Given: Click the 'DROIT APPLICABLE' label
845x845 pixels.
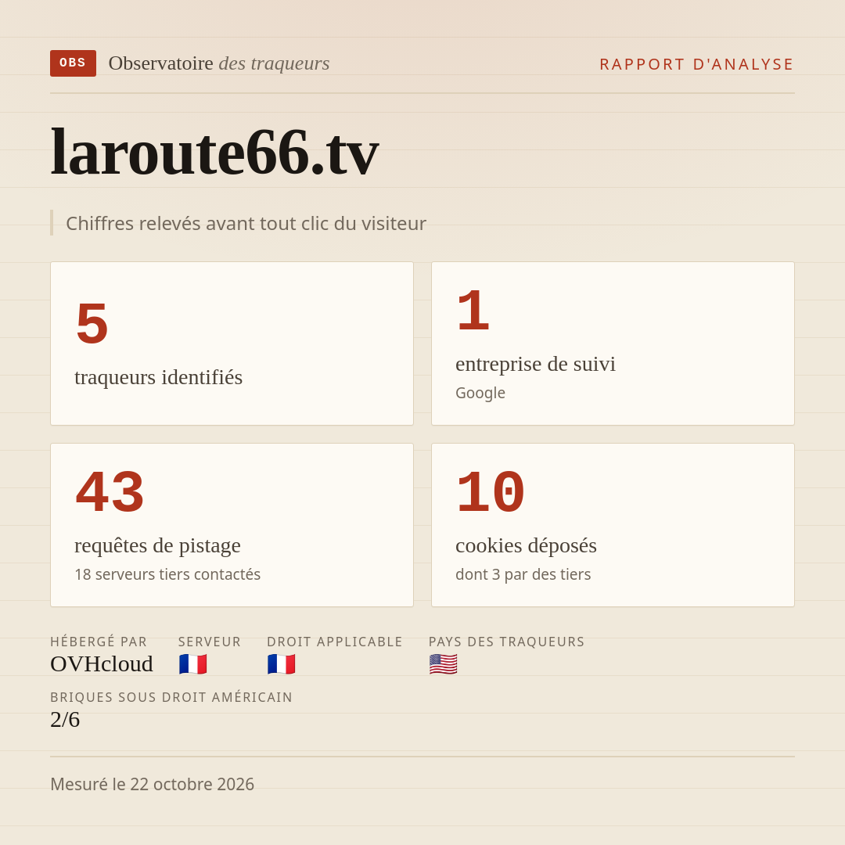Looking at the screenshot, I should [335, 642].
